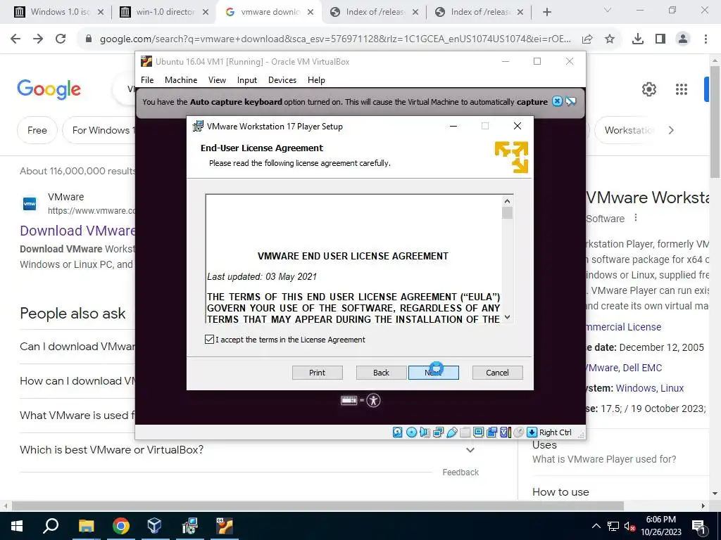The height and width of the screenshot is (540, 721).
Task: Open the VirtualBox optical drive indicator
Action: pos(411,432)
